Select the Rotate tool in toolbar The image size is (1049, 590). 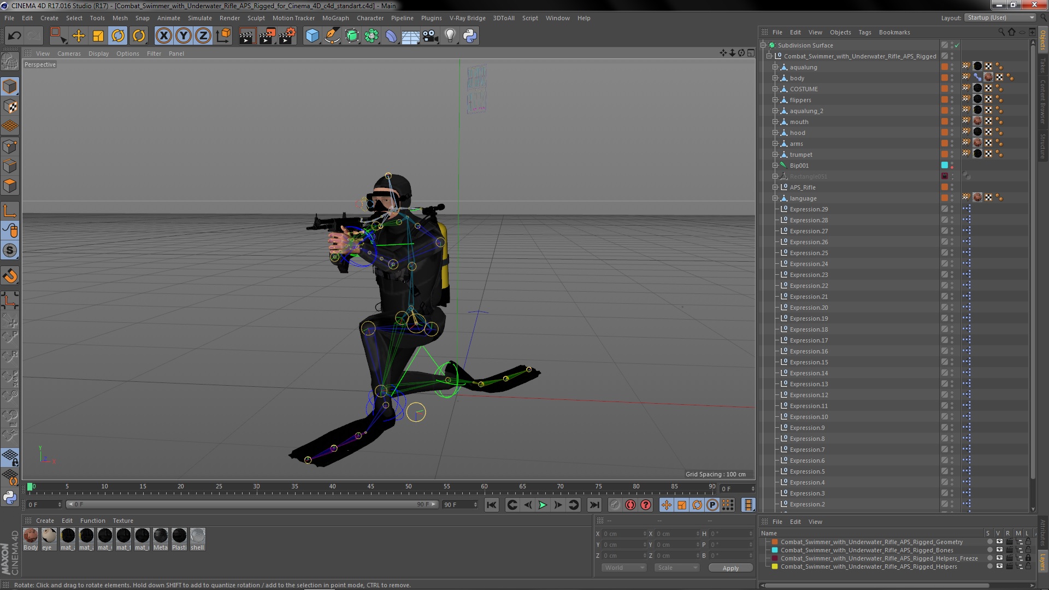[x=118, y=36]
